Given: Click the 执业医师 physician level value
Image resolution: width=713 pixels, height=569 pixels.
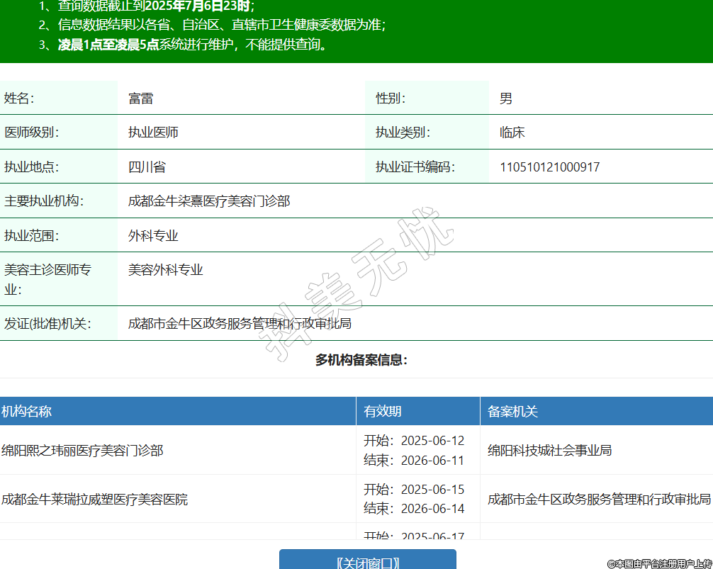Looking at the screenshot, I should [x=153, y=133].
